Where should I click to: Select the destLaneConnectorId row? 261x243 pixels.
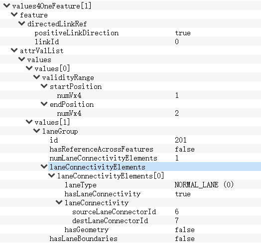click(130, 221)
